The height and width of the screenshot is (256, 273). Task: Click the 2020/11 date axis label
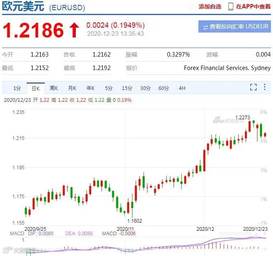pos(125,229)
